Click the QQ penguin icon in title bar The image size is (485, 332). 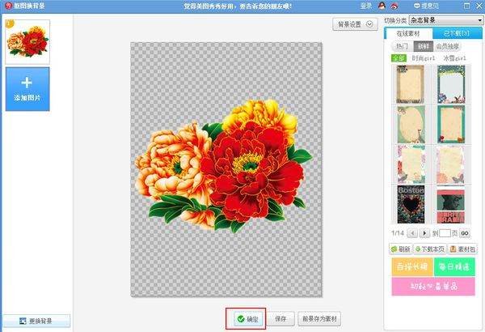pos(382,6)
